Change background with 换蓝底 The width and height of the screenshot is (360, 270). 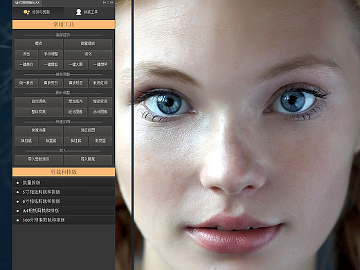pos(51,141)
